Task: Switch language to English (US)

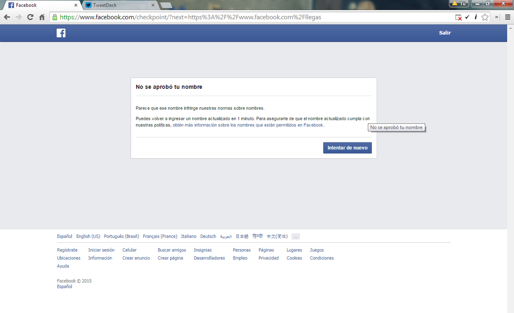Action: pos(88,236)
